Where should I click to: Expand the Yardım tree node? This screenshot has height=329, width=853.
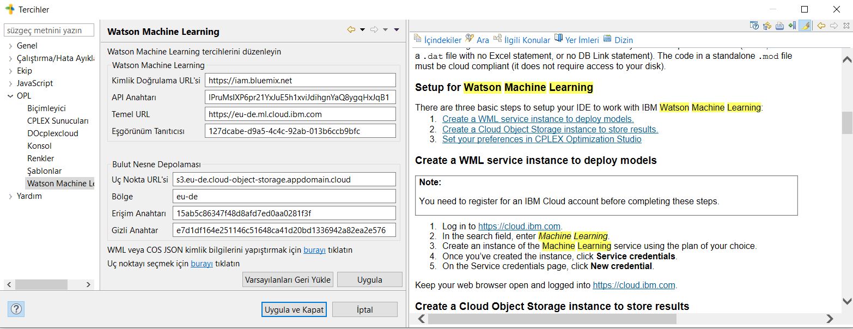(x=10, y=196)
